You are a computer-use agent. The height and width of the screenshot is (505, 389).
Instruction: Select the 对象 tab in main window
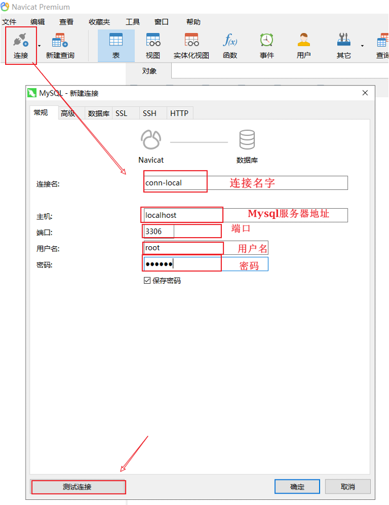[x=149, y=71]
